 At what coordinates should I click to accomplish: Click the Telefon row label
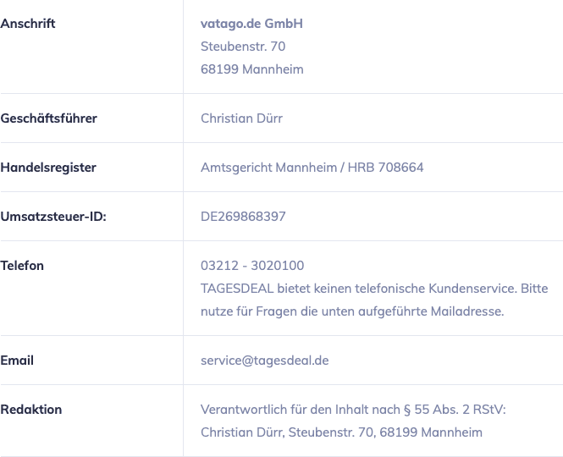click(22, 266)
